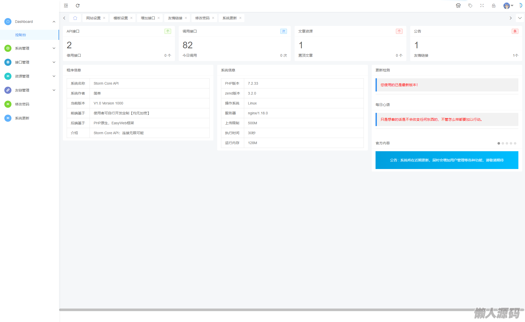
Task: Open the cloud code icon in header
Action: tap(458, 6)
